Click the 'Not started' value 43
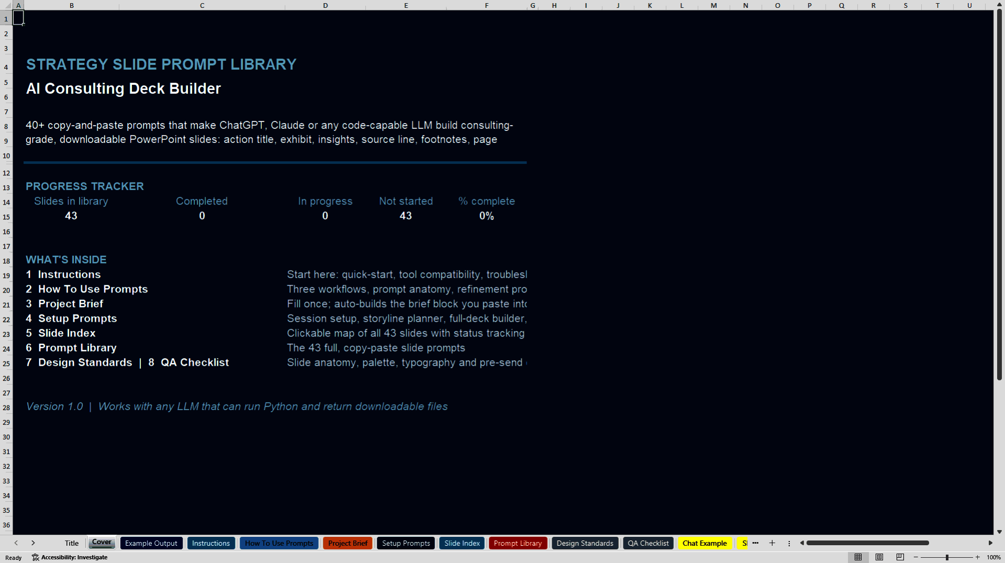This screenshot has width=1005, height=563. coord(406,216)
